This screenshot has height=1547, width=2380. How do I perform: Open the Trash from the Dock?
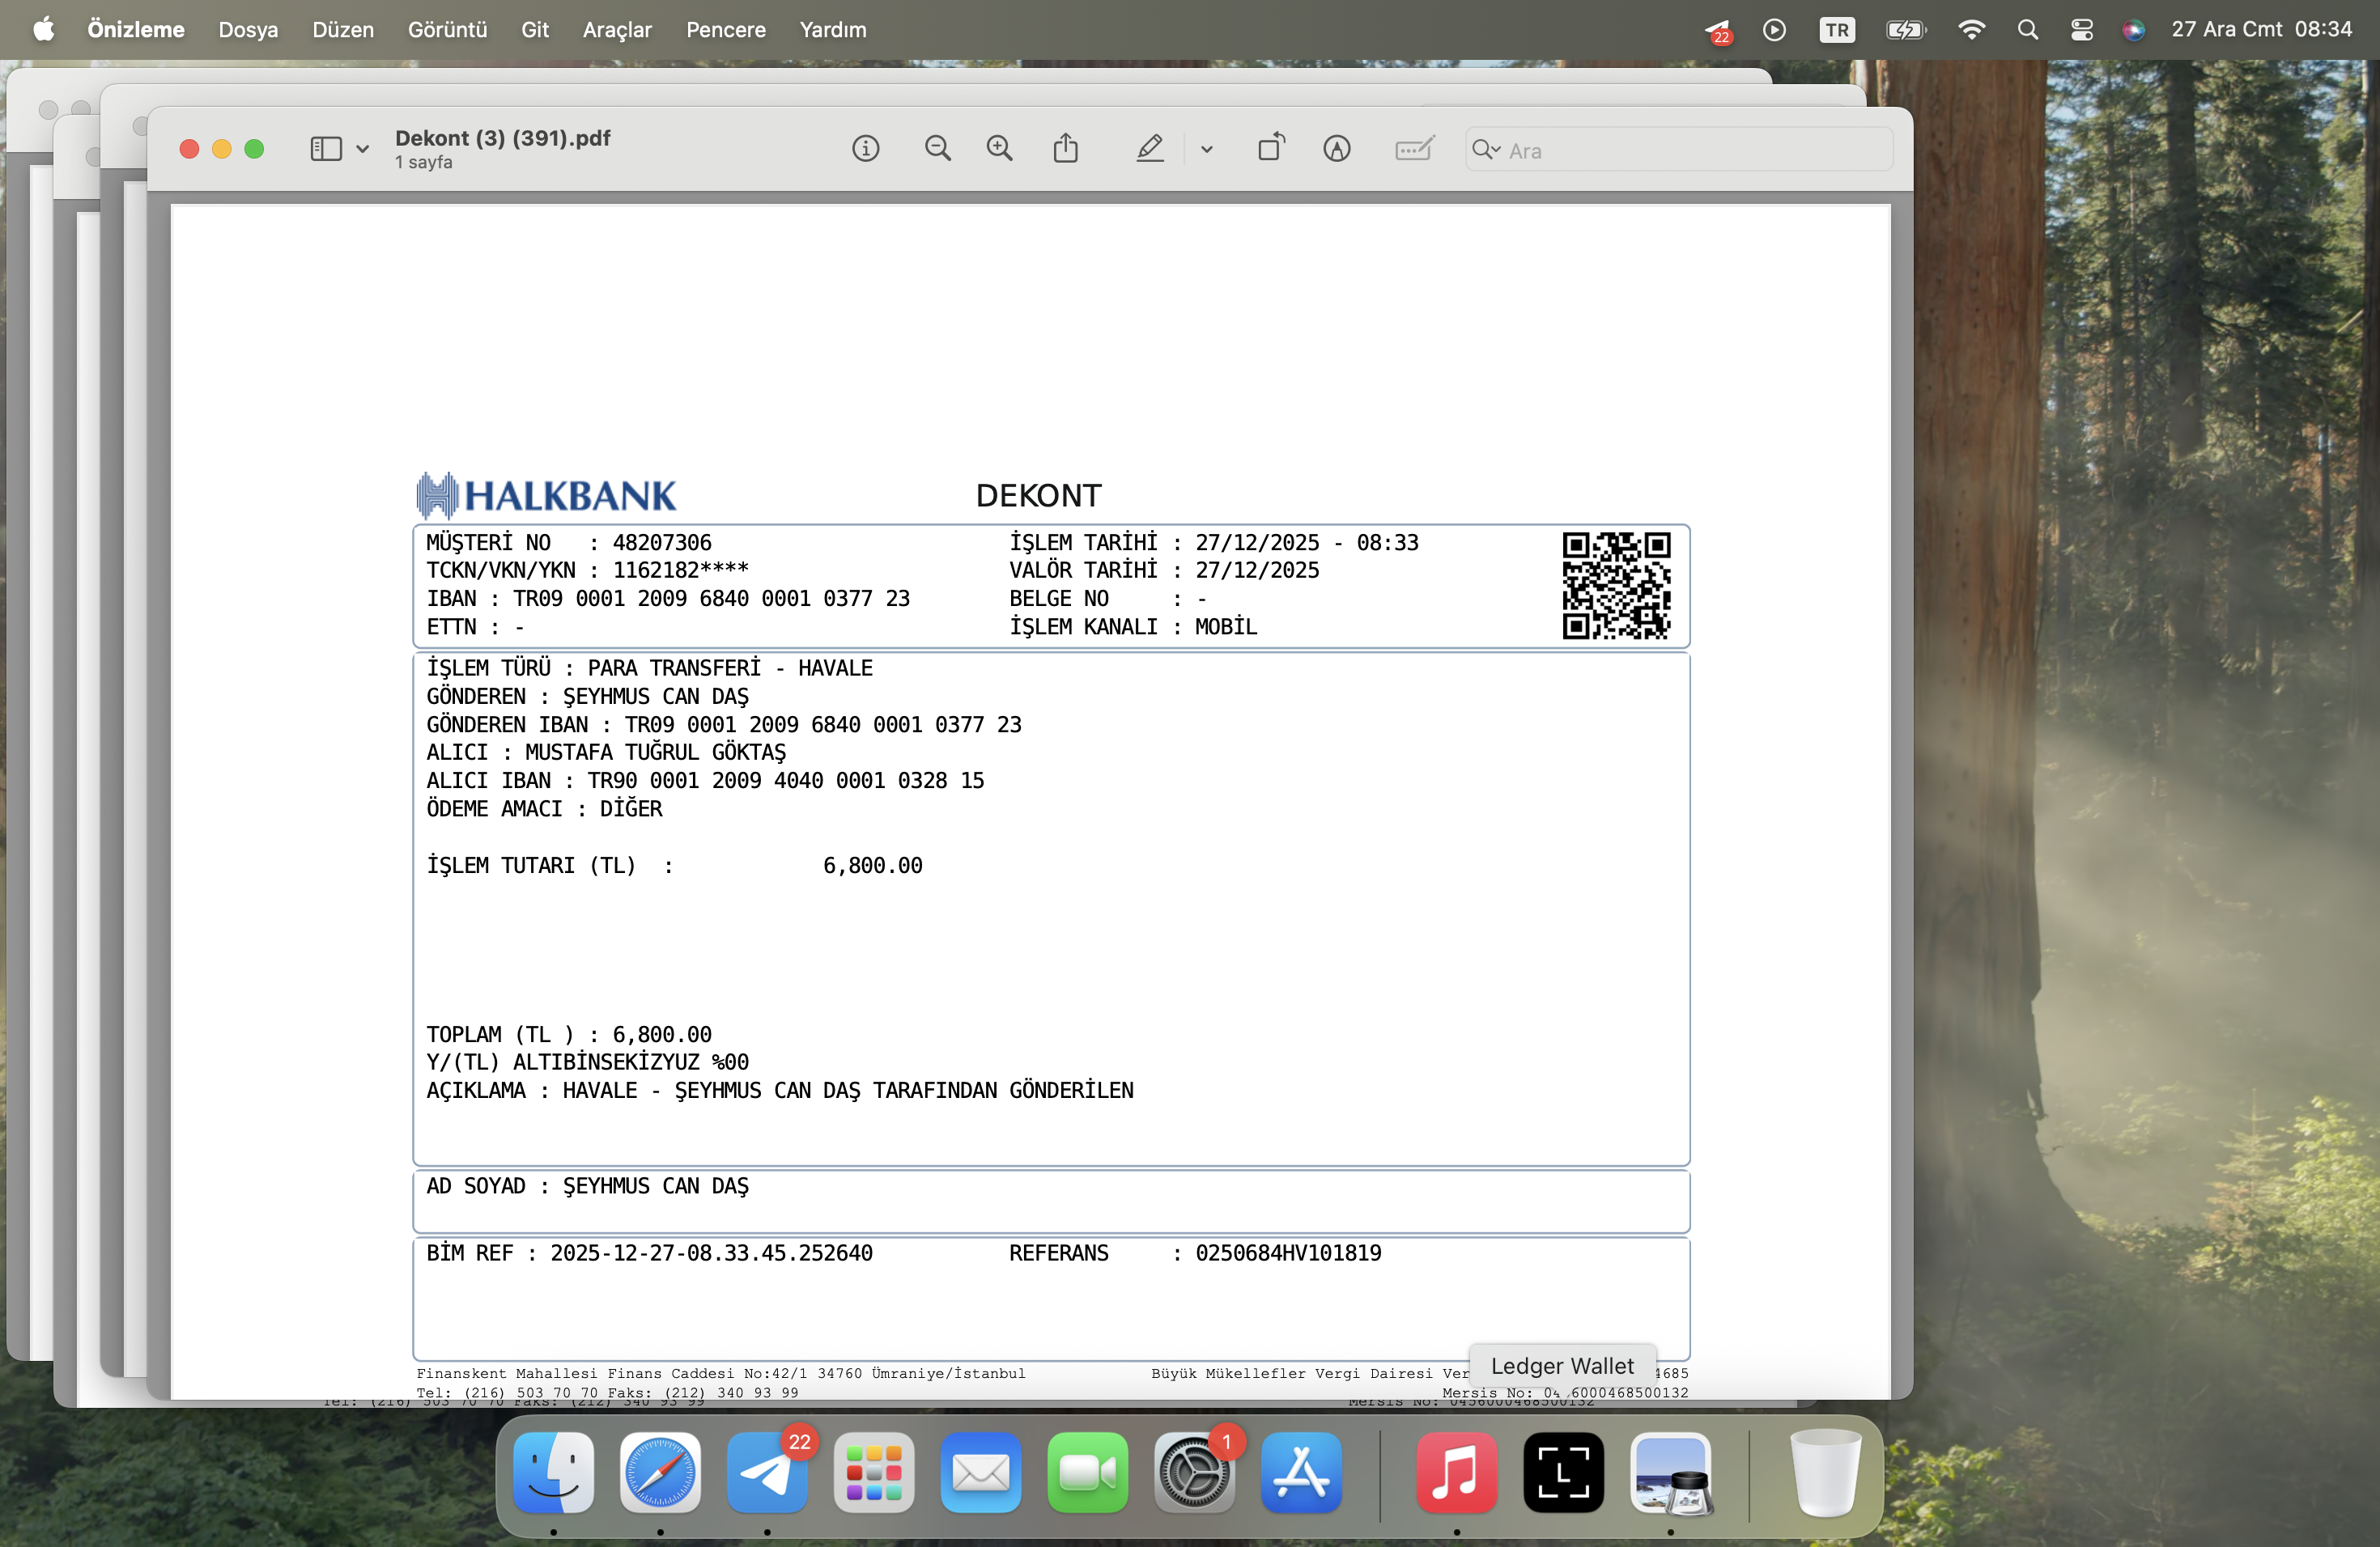[x=1825, y=1472]
